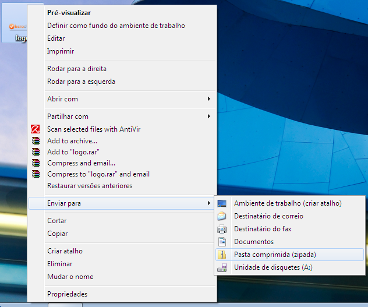Click the Documentos page icon
The image size is (368, 307).
pyautogui.click(x=222, y=242)
